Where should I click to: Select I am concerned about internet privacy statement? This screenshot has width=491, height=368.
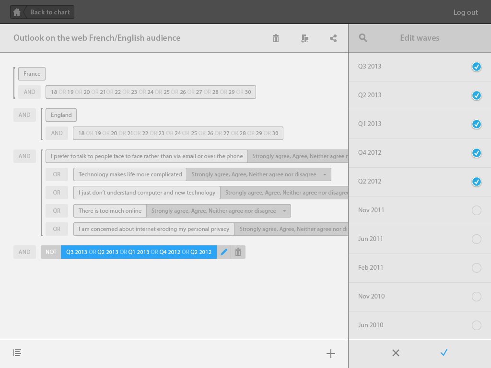click(154, 229)
